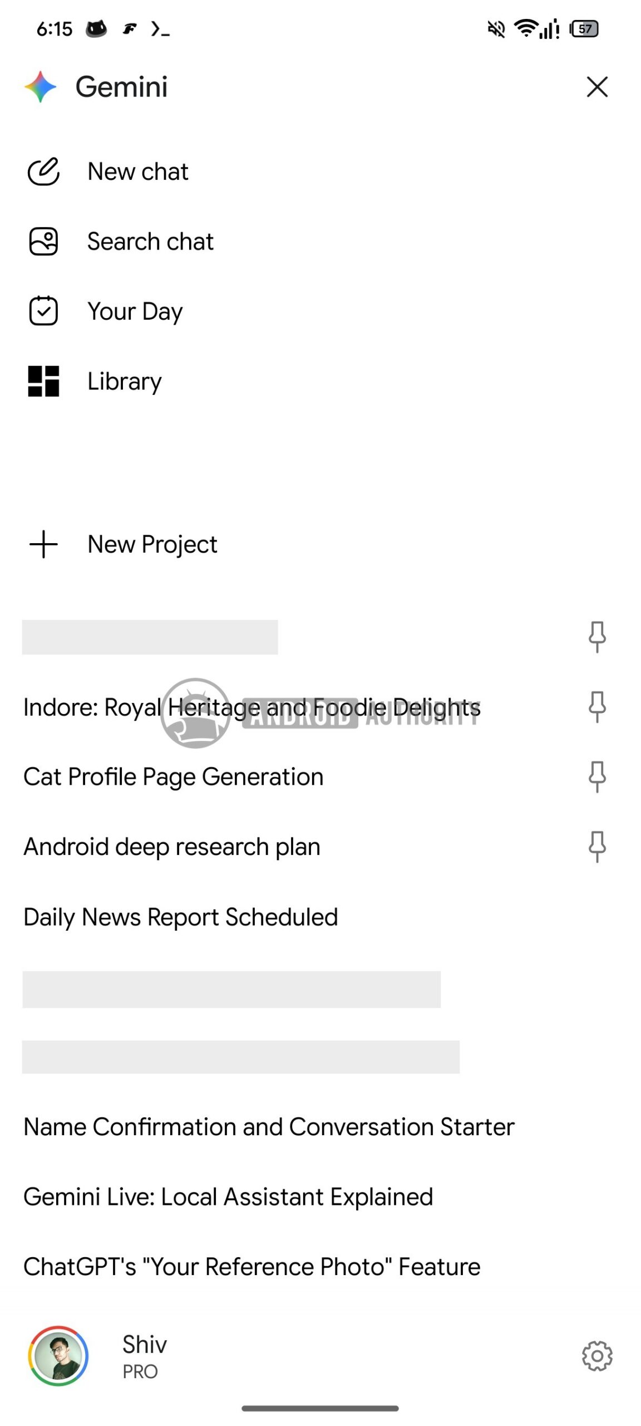Image resolution: width=641 pixels, height=1426 pixels.
Task: Open Indore: Royal Heritage and Foodie Delights chat
Action: pos(252,707)
